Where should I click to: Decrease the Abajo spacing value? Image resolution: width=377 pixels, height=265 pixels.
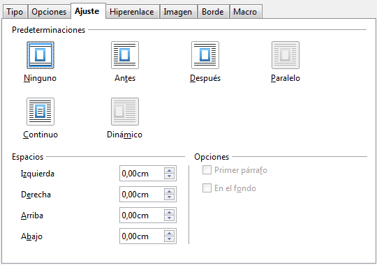click(169, 238)
